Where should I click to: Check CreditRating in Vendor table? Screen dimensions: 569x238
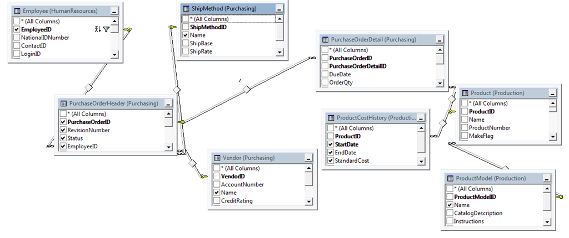pyautogui.click(x=217, y=200)
